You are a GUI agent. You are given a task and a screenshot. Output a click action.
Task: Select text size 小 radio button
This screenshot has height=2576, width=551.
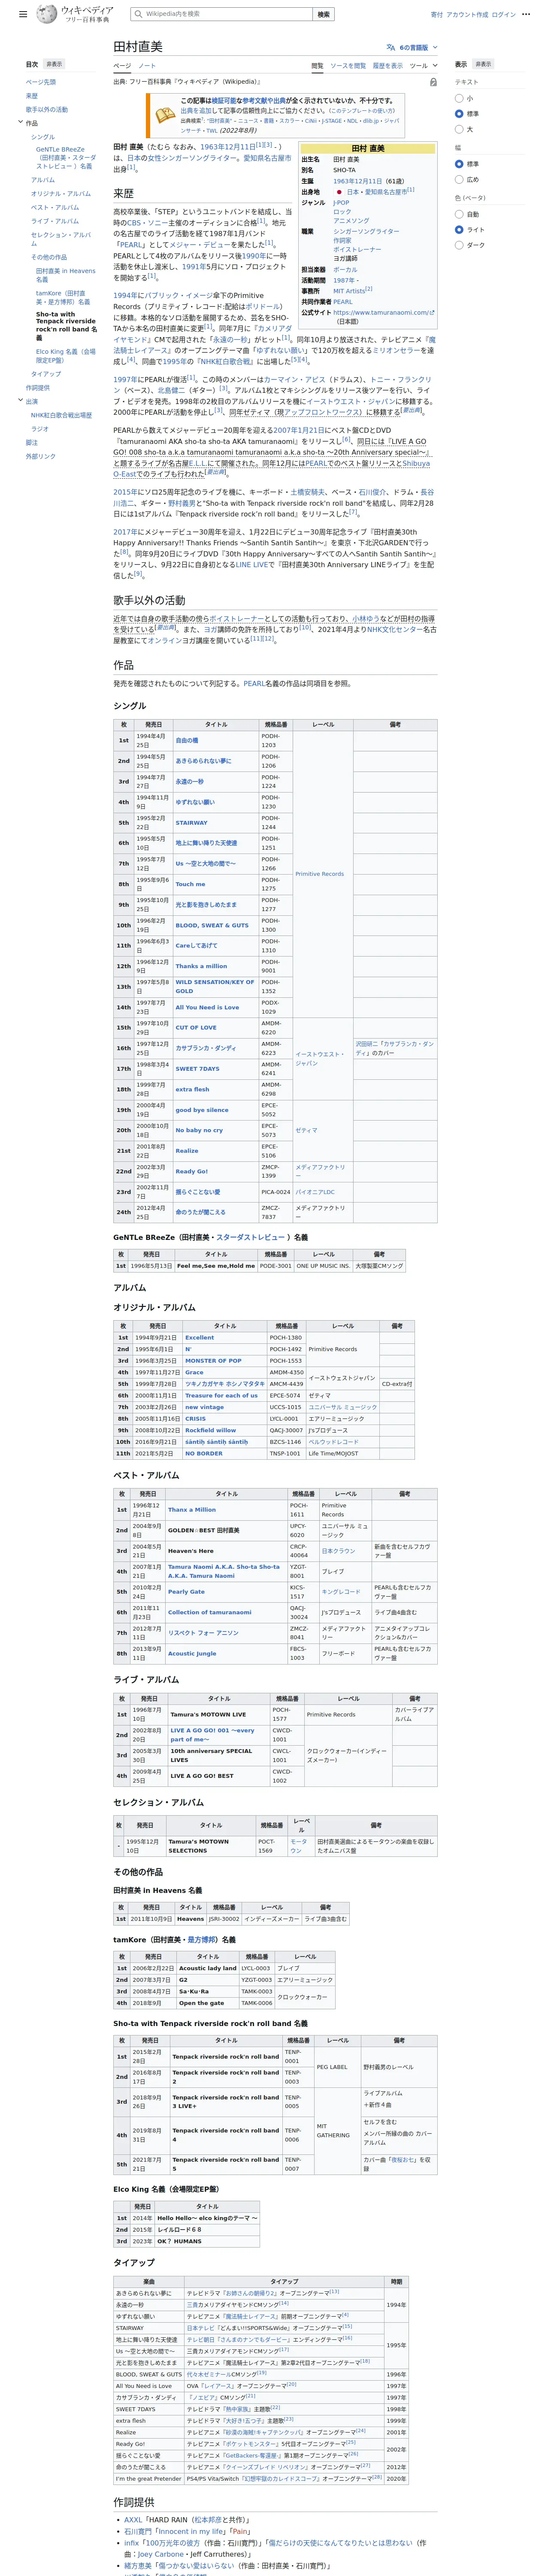click(460, 98)
